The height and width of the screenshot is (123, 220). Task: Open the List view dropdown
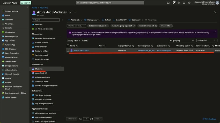207,41
